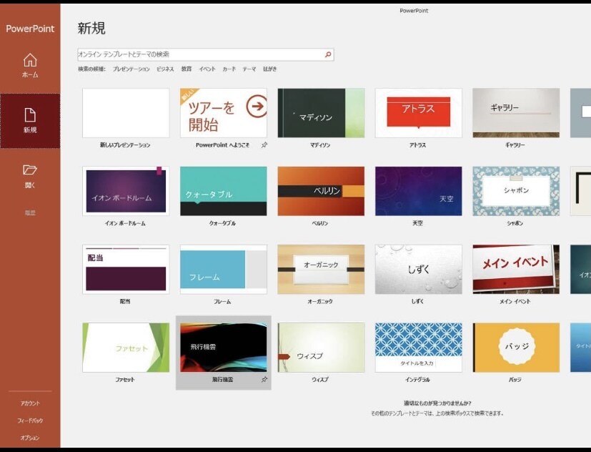This screenshot has height=452, width=591.
Task: Click the しずく caption label
Action: click(417, 302)
